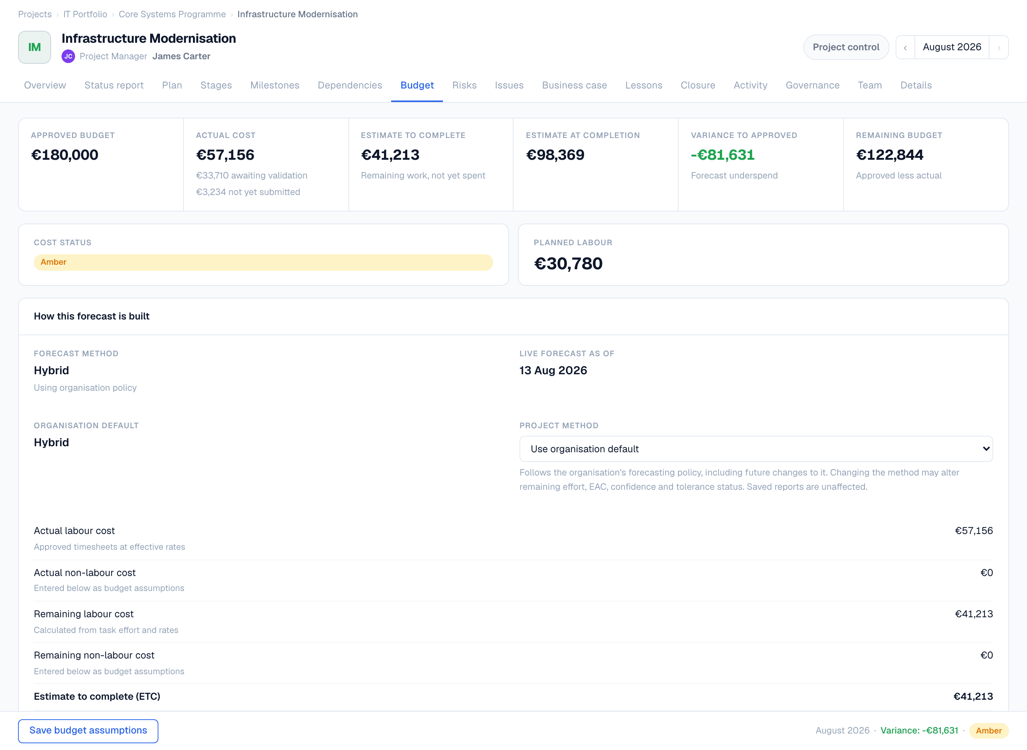
Task: Open the IT Portfolio breadcrumb
Action: click(86, 14)
